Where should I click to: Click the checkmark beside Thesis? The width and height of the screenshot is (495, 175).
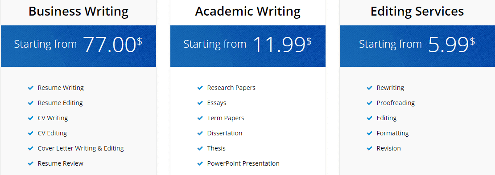(x=200, y=149)
